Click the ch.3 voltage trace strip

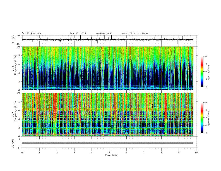pos(108,143)
